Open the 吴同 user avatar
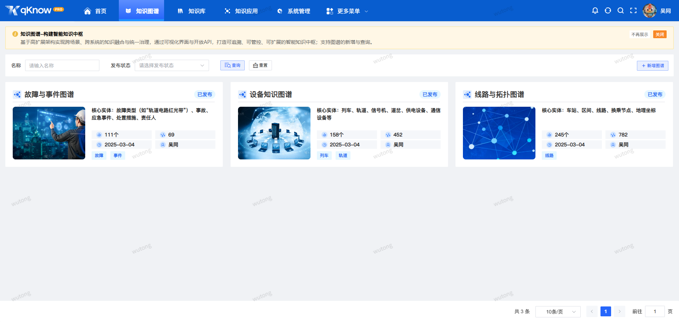Image resolution: width=679 pixels, height=322 pixels. tap(650, 11)
